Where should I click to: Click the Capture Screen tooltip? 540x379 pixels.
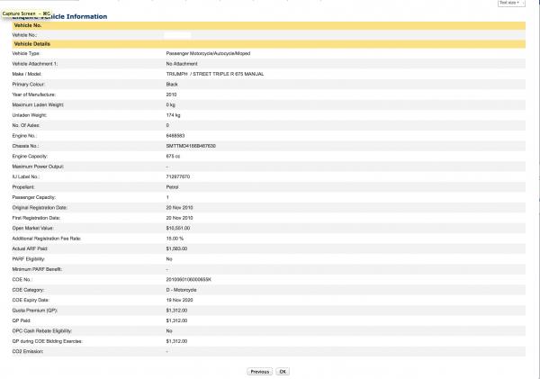(x=26, y=14)
